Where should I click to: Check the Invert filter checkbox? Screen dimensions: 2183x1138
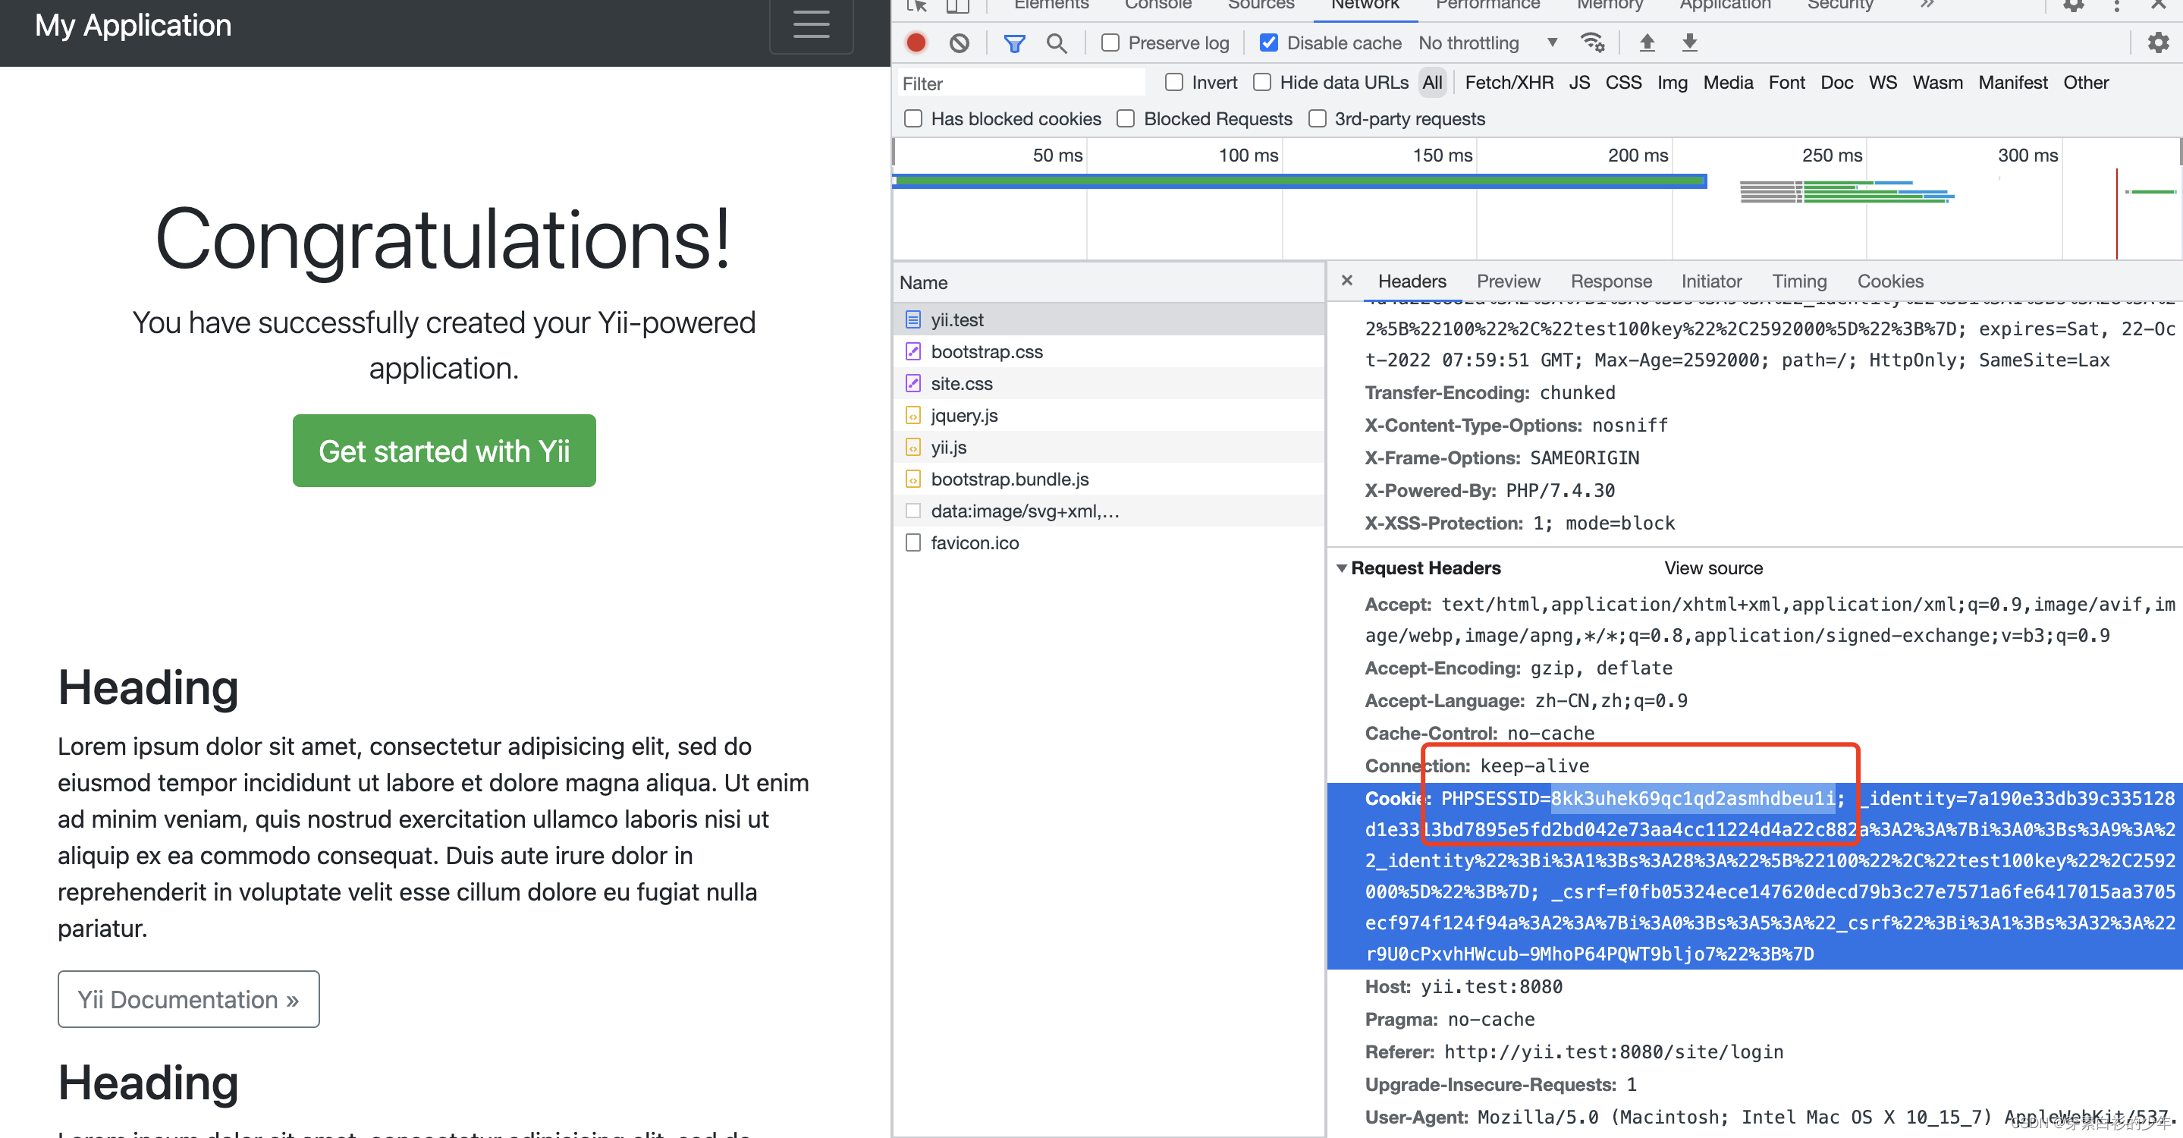pos(1173,82)
